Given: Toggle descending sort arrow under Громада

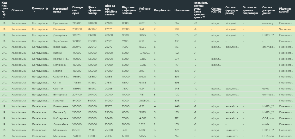Looking at the screenshot, I should coord(34,12).
